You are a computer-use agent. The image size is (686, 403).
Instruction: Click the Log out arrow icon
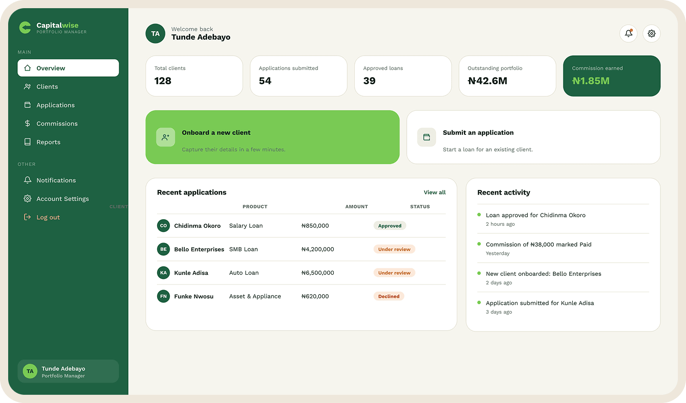[28, 217]
